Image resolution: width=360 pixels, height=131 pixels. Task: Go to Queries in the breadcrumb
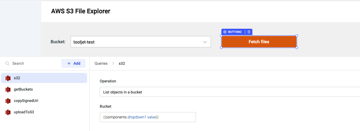101,63
